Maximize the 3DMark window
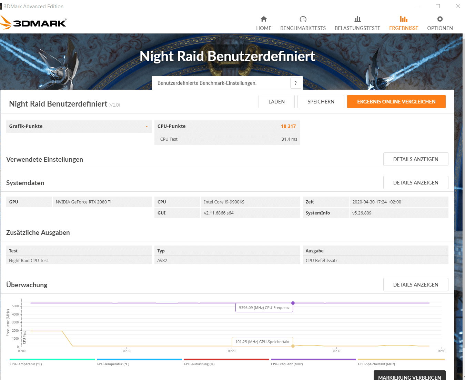 point(438,6)
